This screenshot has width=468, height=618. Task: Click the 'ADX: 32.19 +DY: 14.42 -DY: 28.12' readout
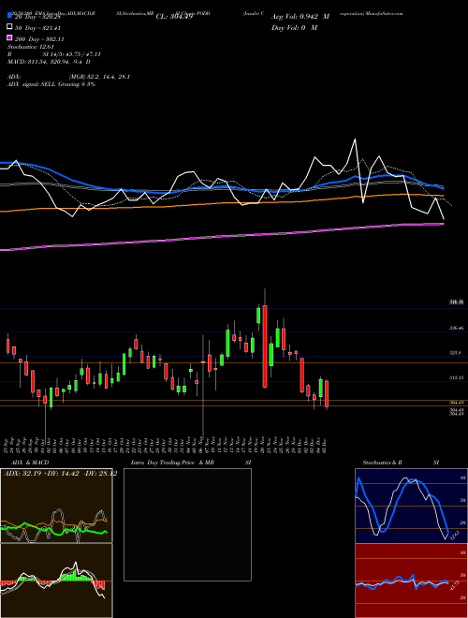60,474
